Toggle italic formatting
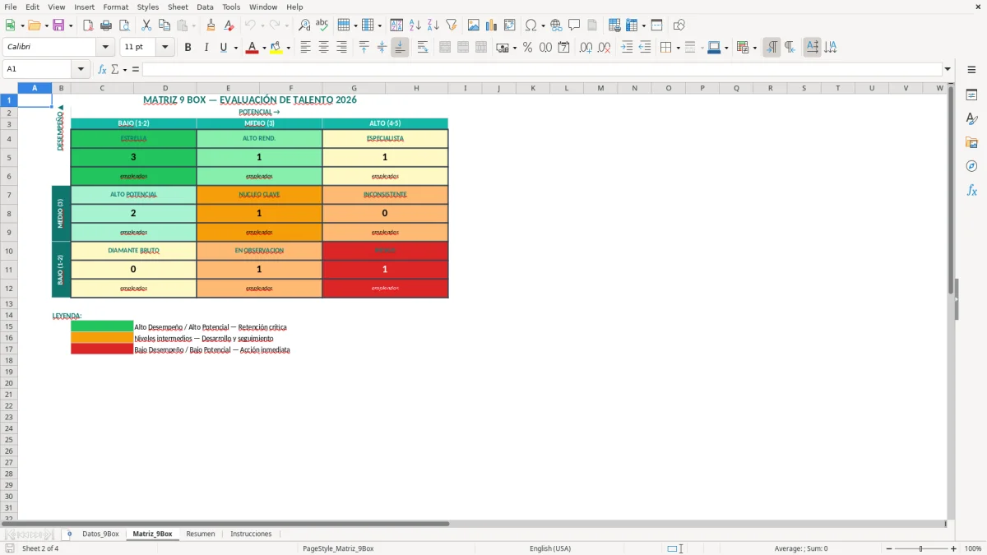Viewport: 987px width, 555px height. coord(206,48)
